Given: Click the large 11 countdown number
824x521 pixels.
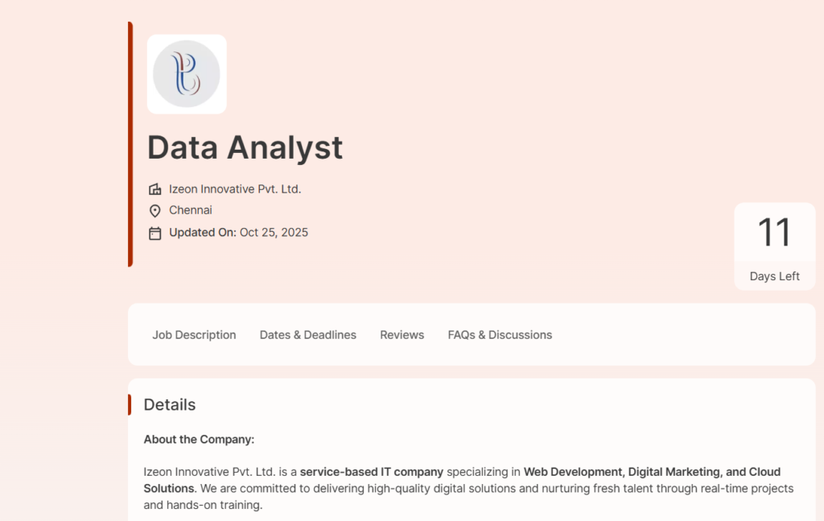Looking at the screenshot, I should click(x=774, y=234).
